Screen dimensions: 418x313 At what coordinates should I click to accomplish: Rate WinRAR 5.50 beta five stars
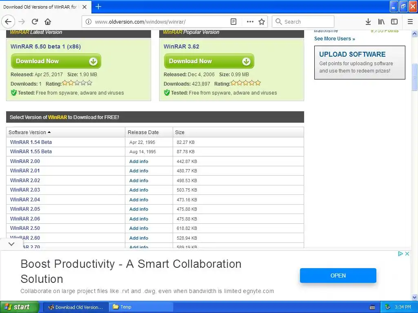coord(89,83)
